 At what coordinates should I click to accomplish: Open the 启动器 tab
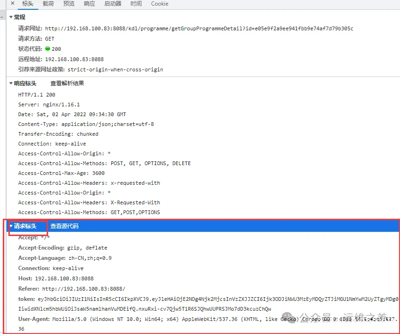tap(113, 4)
